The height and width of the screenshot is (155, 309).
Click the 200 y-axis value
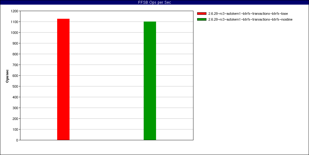[15, 119]
